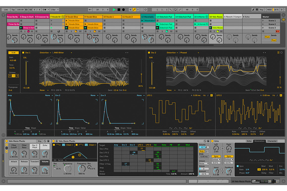Select the square waveform icon for LFO 2

tap(255, 128)
